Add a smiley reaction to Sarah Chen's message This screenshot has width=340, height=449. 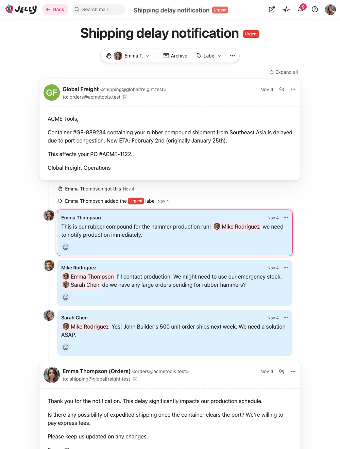tap(65, 347)
